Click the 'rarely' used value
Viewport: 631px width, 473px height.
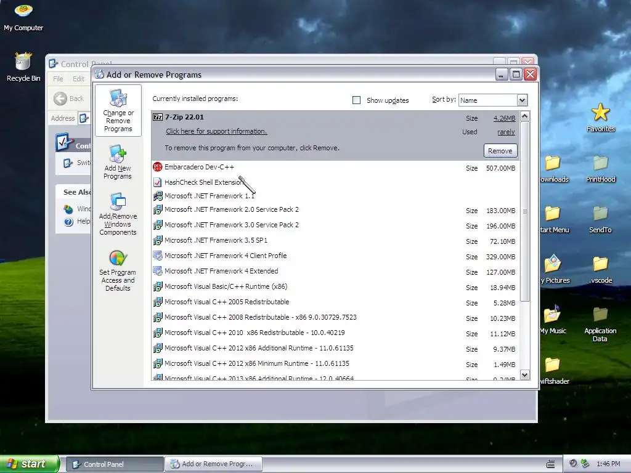(x=507, y=132)
